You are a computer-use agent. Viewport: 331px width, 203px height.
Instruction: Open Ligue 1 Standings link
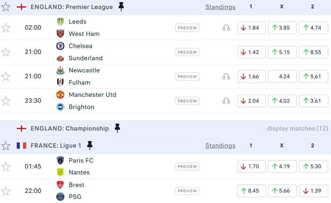point(220,146)
